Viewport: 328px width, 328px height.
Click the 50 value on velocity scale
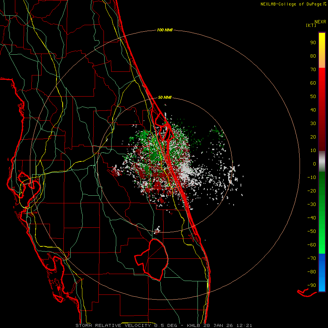click(x=313, y=97)
